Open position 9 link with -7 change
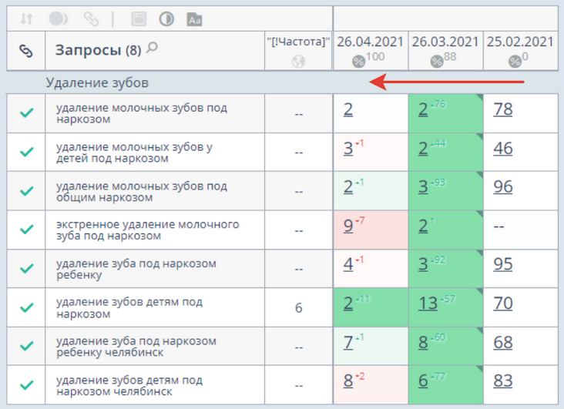 pos(348,226)
